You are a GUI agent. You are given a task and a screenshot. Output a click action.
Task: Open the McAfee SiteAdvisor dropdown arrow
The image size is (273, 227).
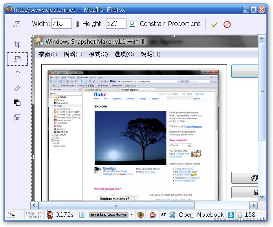(132, 215)
